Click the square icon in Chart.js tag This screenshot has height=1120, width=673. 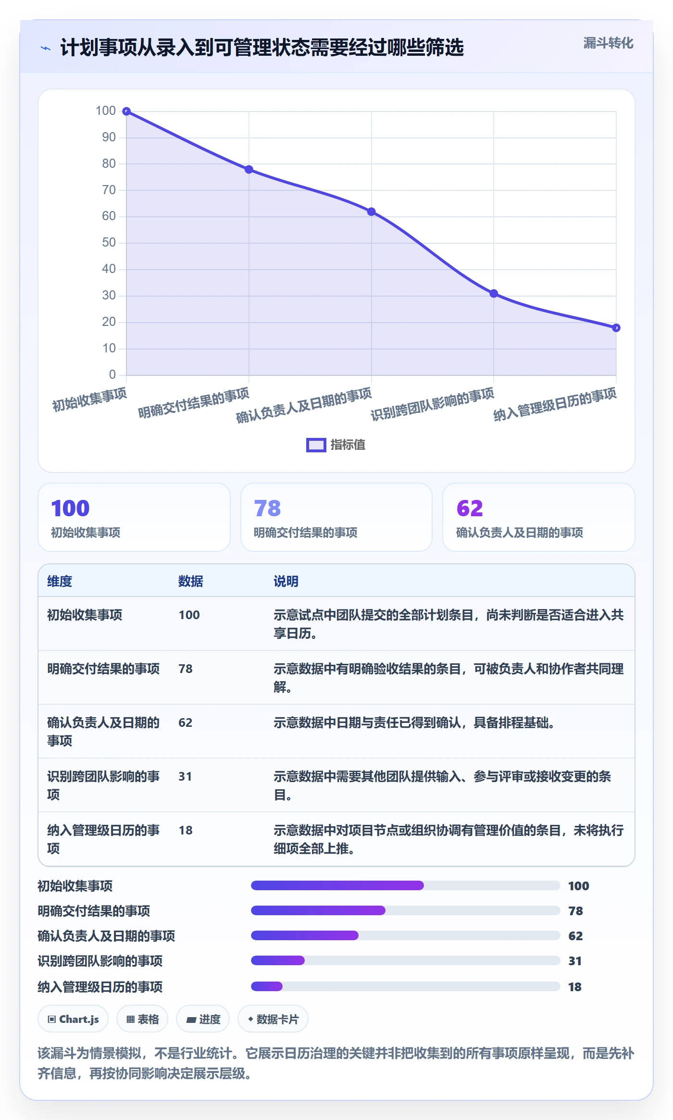click(x=52, y=1020)
